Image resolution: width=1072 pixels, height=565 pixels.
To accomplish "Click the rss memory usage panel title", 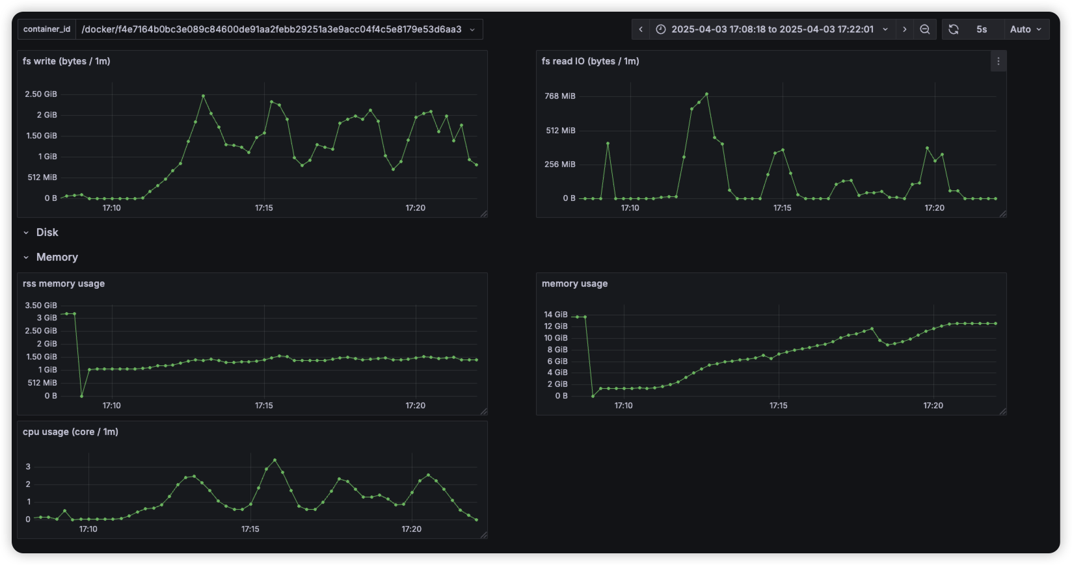I will click(x=64, y=283).
